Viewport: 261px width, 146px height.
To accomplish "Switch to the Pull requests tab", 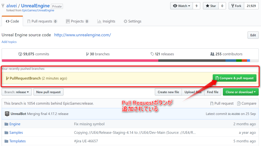I will pyautogui.click(x=42, y=21).
